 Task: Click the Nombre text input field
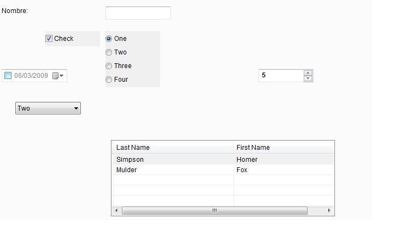(138, 13)
